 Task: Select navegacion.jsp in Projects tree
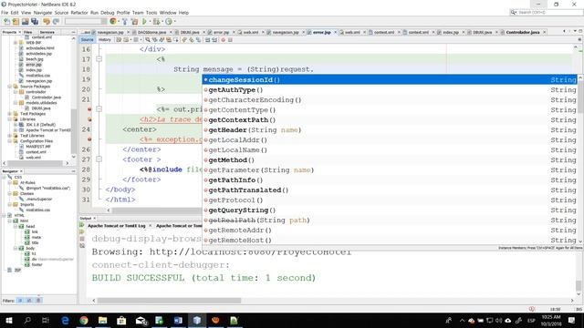(38, 81)
